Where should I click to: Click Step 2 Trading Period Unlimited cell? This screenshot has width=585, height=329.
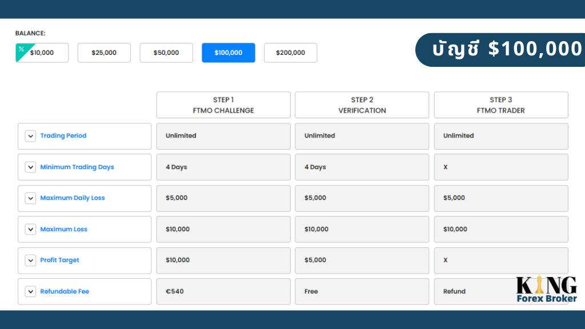point(362,136)
